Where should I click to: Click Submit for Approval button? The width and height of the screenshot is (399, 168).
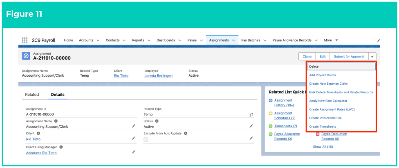(x=349, y=57)
